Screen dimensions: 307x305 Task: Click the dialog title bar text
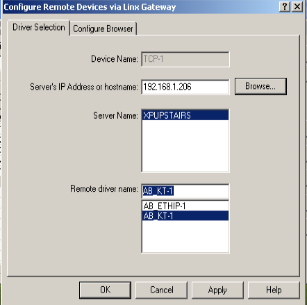coord(90,7)
